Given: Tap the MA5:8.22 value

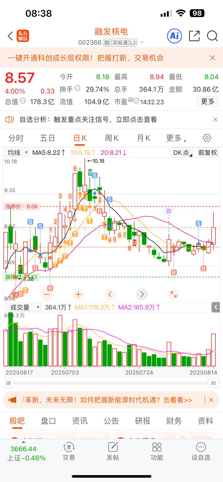Looking at the screenshot, I should [x=48, y=153].
